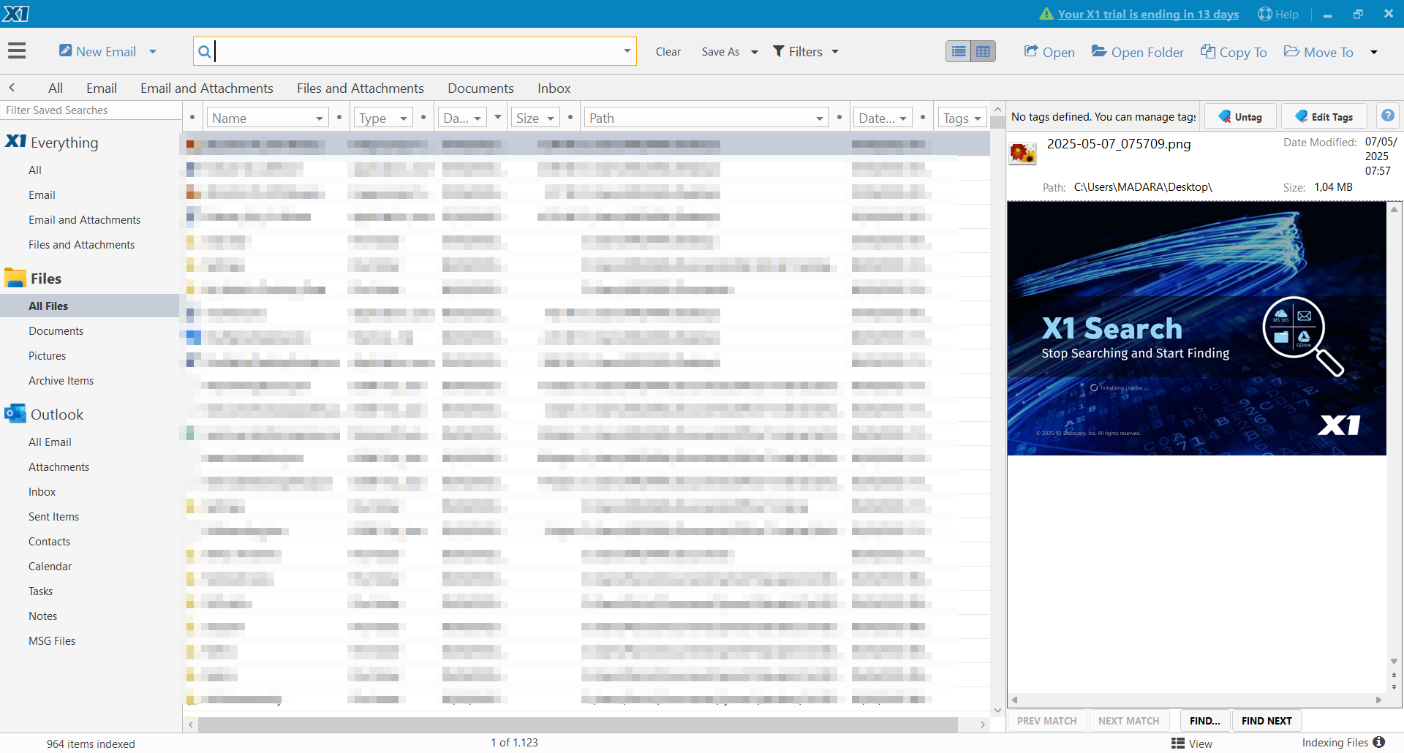The width and height of the screenshot is (1404, 753).
Task: Select the Documents tab
Action: tap(480, 88)
